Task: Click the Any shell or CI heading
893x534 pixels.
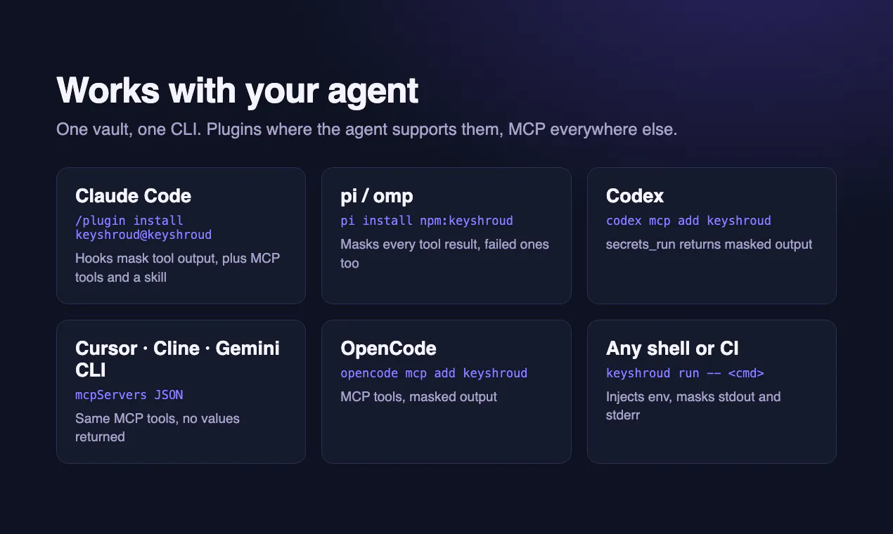Action: coord(672,349)
